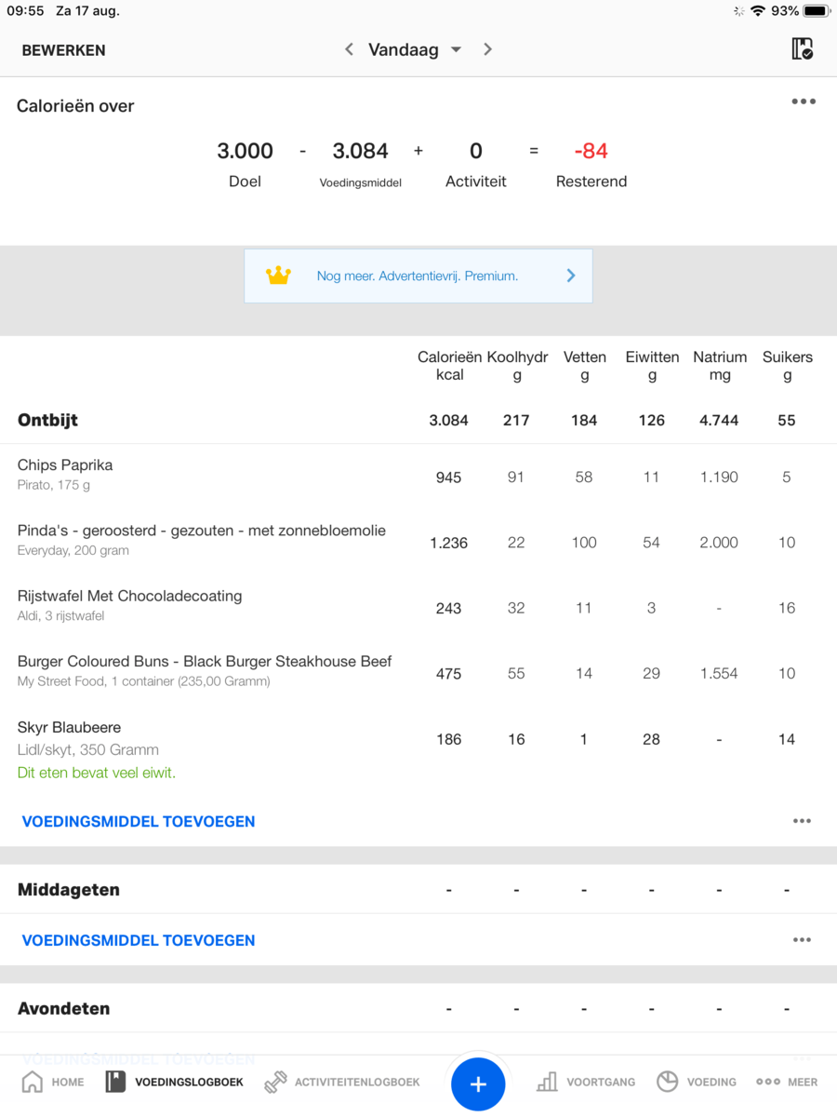Image resolution: width=837 pixels, height=1117 pixels.
Task: Open Voeding pie chart icon
Action: pyautogui.click(x=667, y=1082)
